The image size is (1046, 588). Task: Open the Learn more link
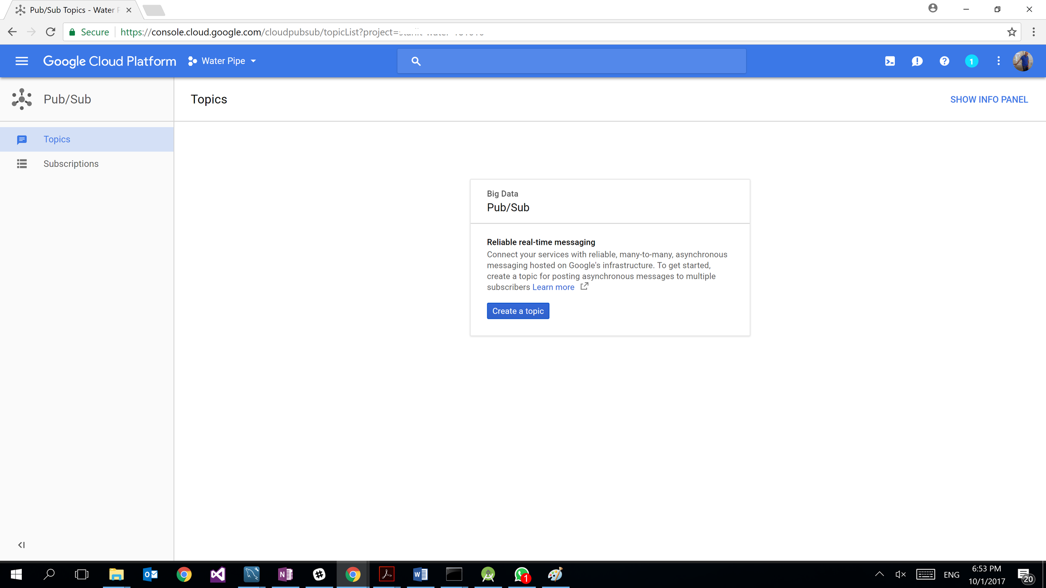click(553, 287)
